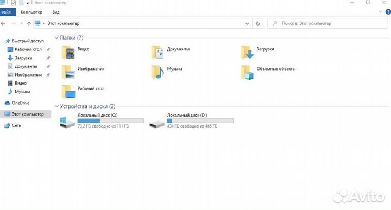Screen dimensions: 391x210
Task: Collapse the Устройства и диски (2) group
Action: click(56, 106)
